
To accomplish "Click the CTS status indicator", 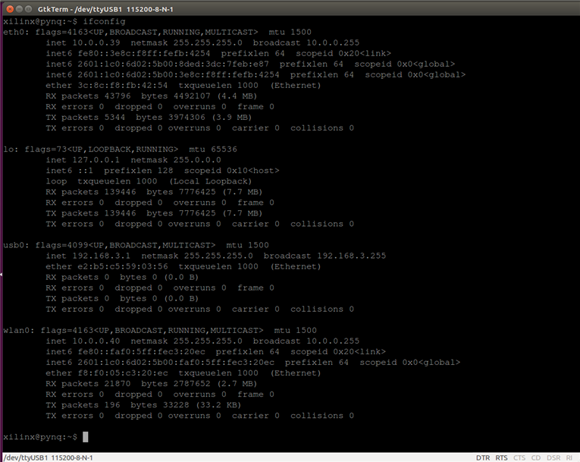I will 519,458.
